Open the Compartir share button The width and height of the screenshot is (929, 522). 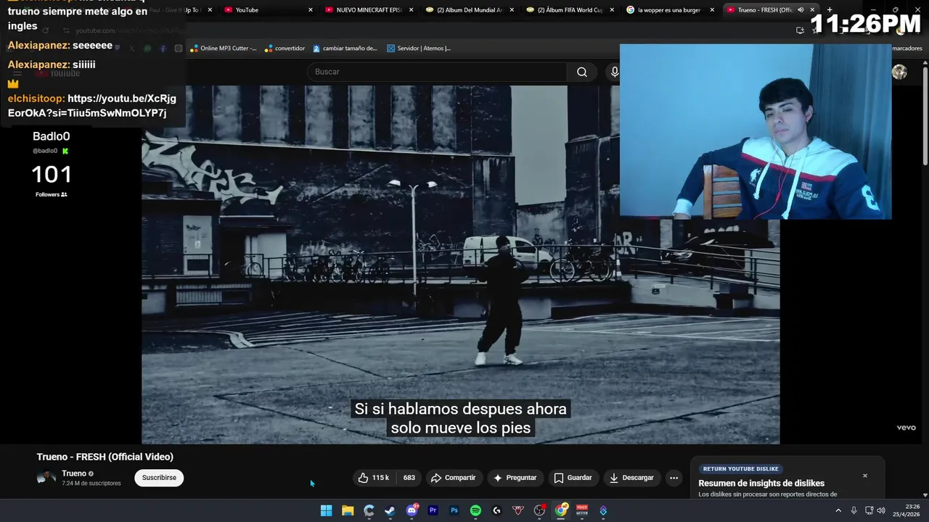coord(453,478)
